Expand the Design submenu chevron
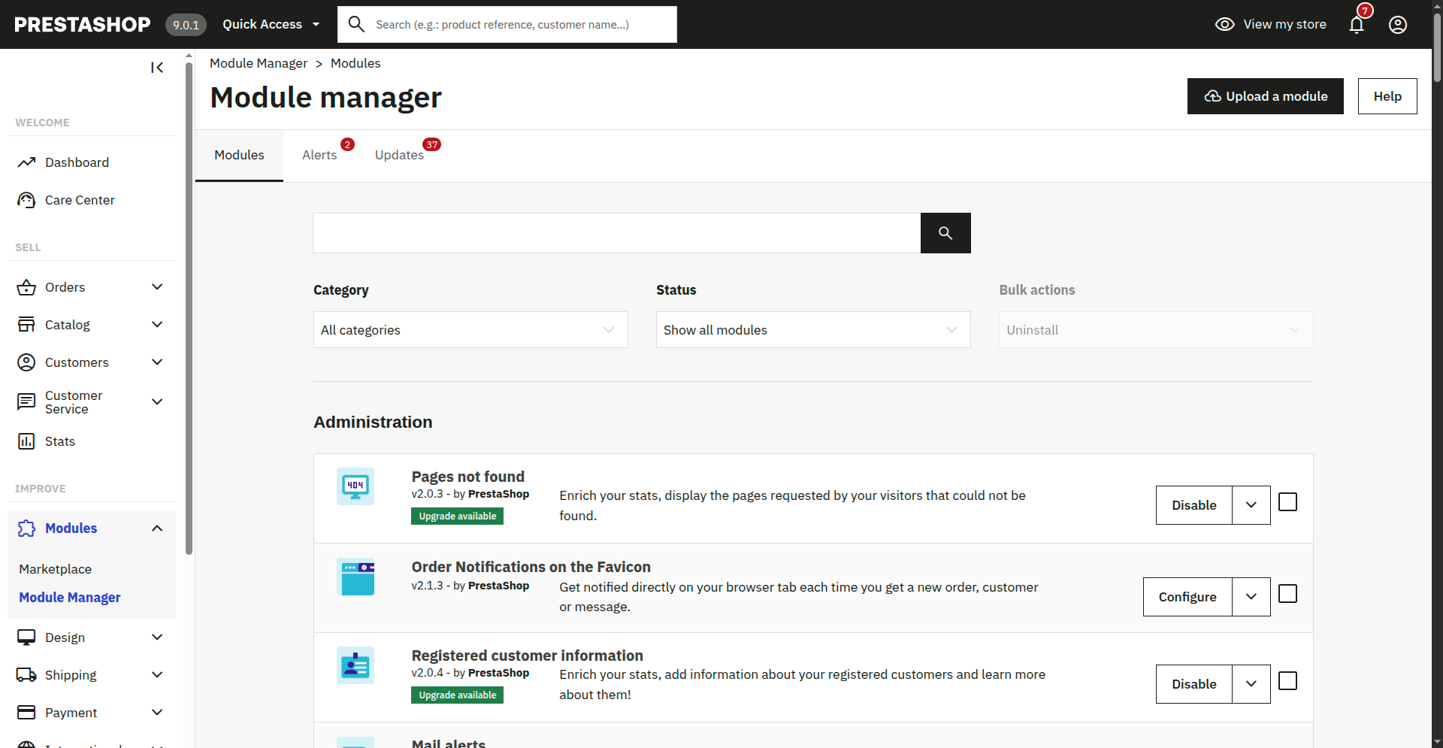Image resolution: width=1443 pixels, height=748 pixels. [x=157, y=637]
